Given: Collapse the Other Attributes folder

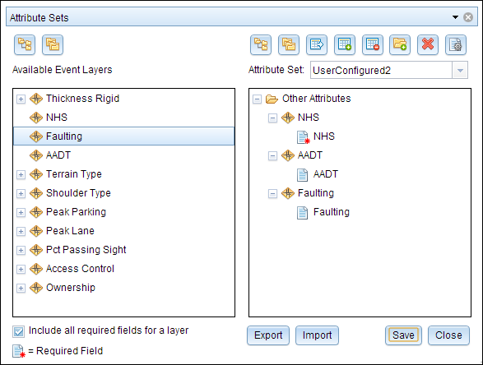Looking at the screenshot, I should 257,99.
